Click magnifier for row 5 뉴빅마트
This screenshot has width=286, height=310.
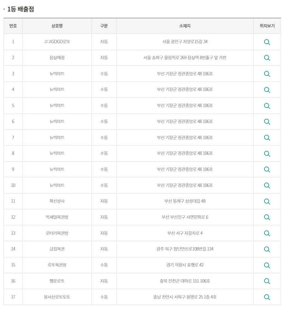[267, 106]
